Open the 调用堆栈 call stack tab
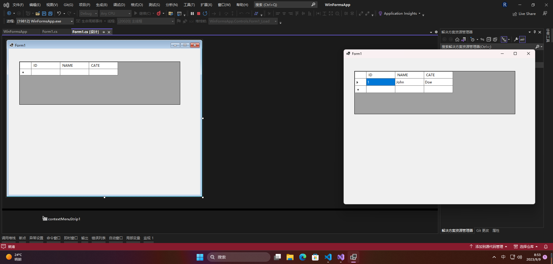 click(x=9, y=238)
